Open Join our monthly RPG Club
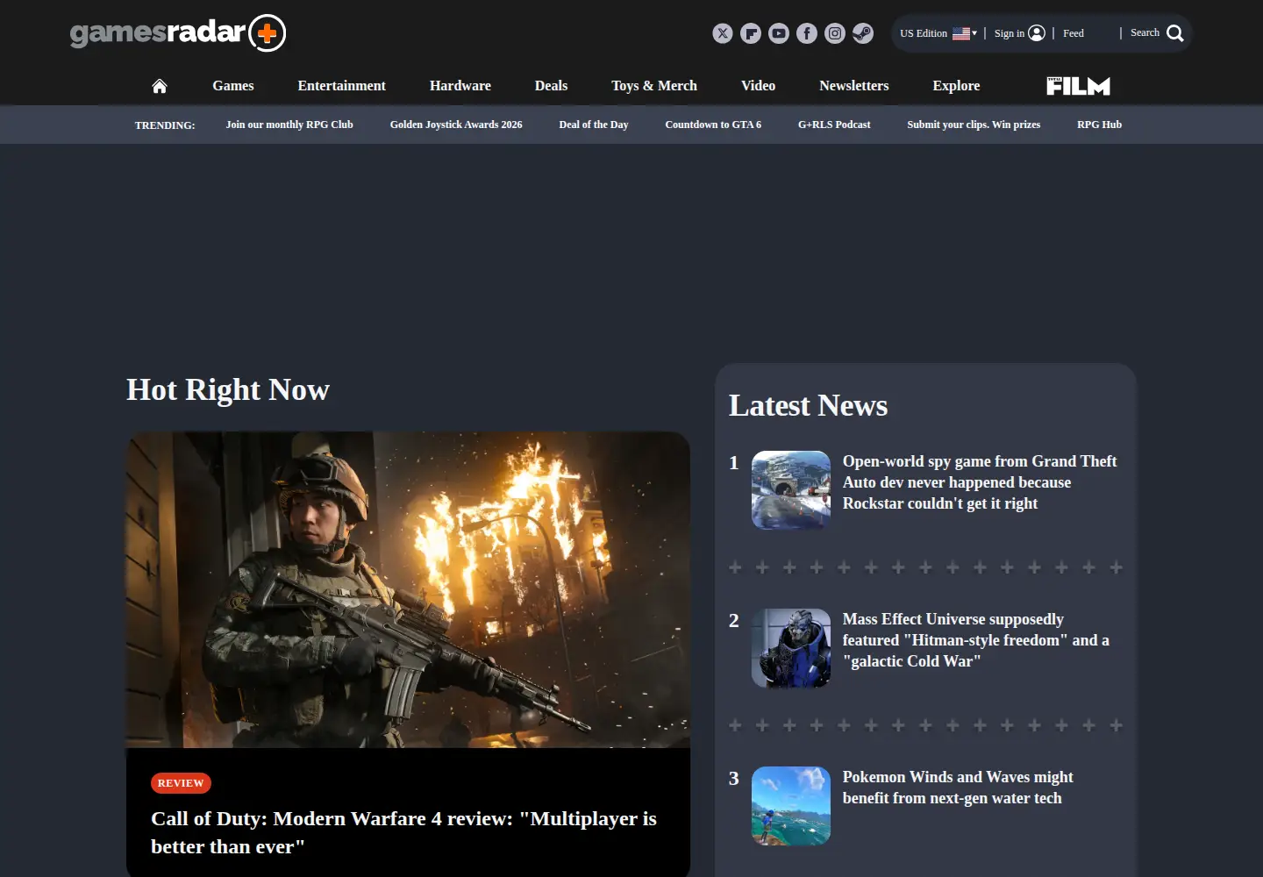The image size is (1263, 877). click(289, 125)
